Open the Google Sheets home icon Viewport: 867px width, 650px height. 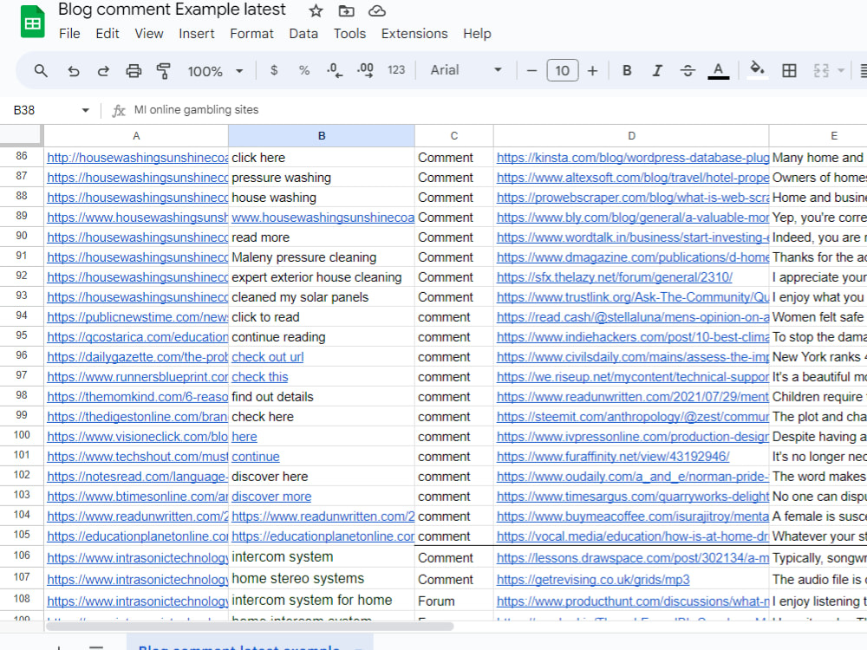point(33,22)
